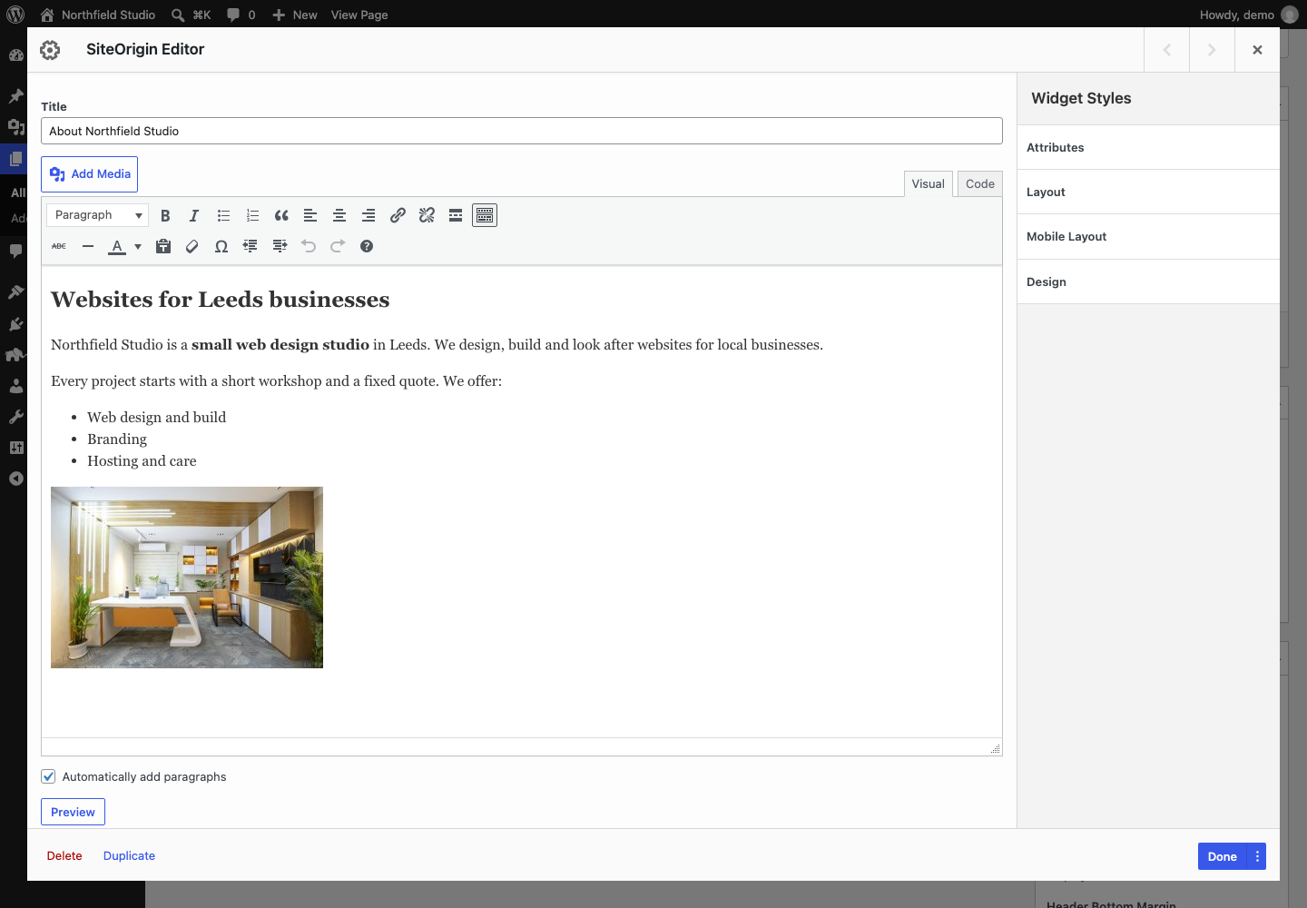Delete this widget
This screenshot has width=1307, height=908.
coord(64,856)
